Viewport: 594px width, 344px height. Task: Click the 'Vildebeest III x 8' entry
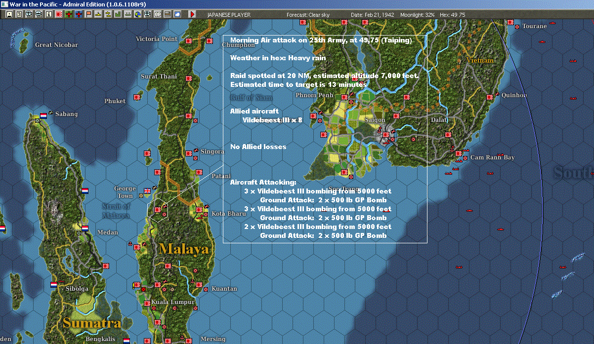click(272, 120)
